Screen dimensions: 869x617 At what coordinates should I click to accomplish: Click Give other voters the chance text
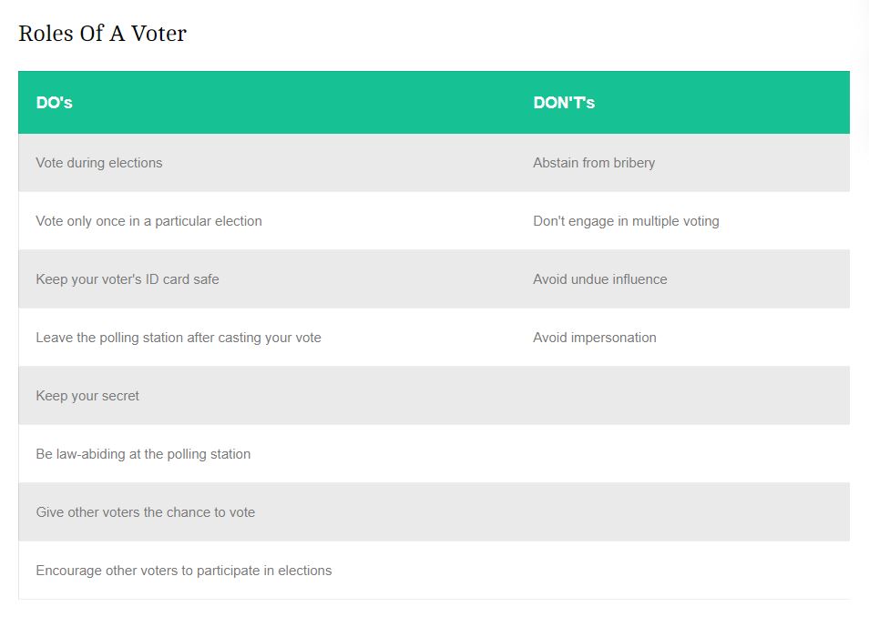[x=146, y=512]
